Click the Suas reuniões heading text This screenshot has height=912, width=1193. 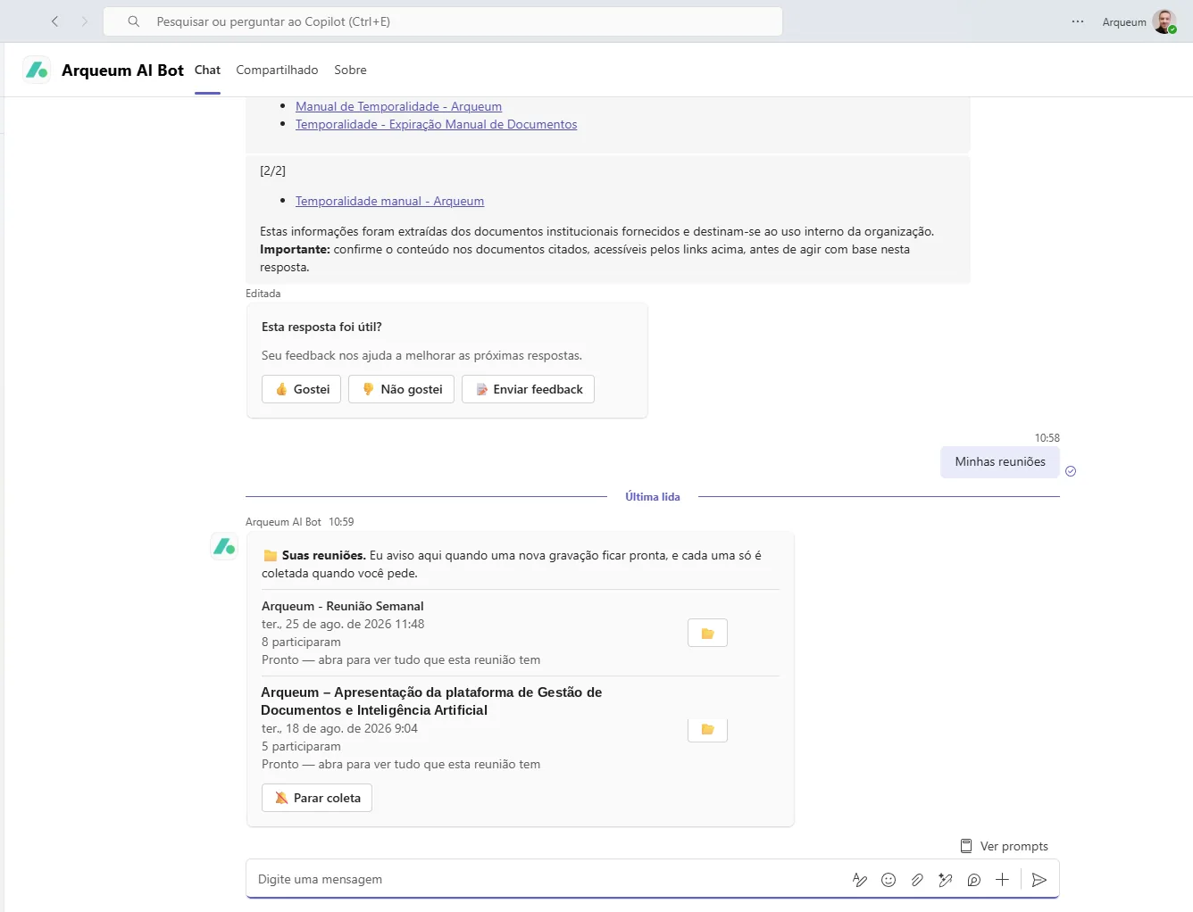323,555
